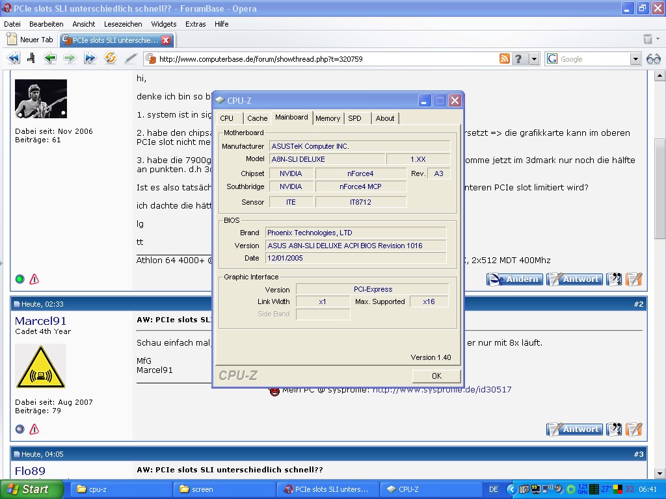Image resolution: width=666 pixels, height=499 pixels.
Task: Open the closed tabs trash icon
Action: tap(647, 40)
